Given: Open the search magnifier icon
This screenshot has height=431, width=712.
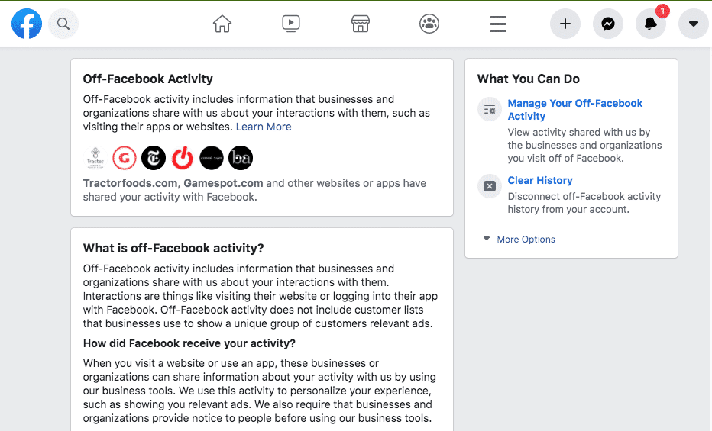Looking at the screenshot, I should (x=63, y=24).
